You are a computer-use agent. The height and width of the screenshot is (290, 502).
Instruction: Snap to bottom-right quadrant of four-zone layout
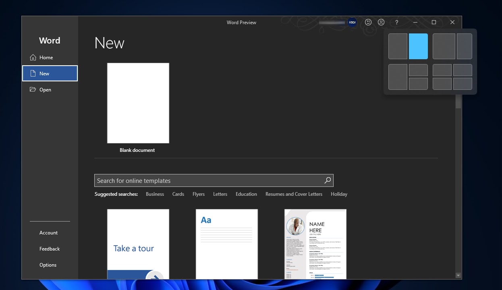[463, 84]
